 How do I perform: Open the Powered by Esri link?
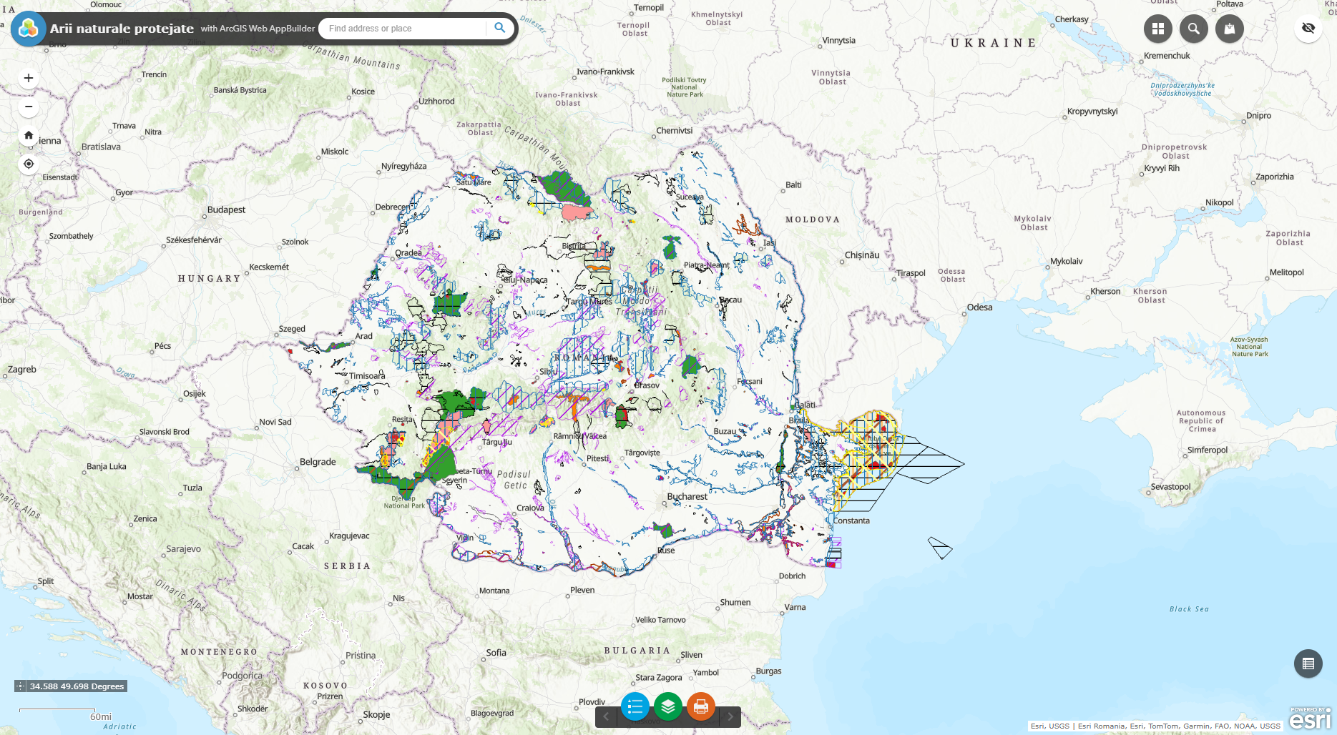[1310, 718]
